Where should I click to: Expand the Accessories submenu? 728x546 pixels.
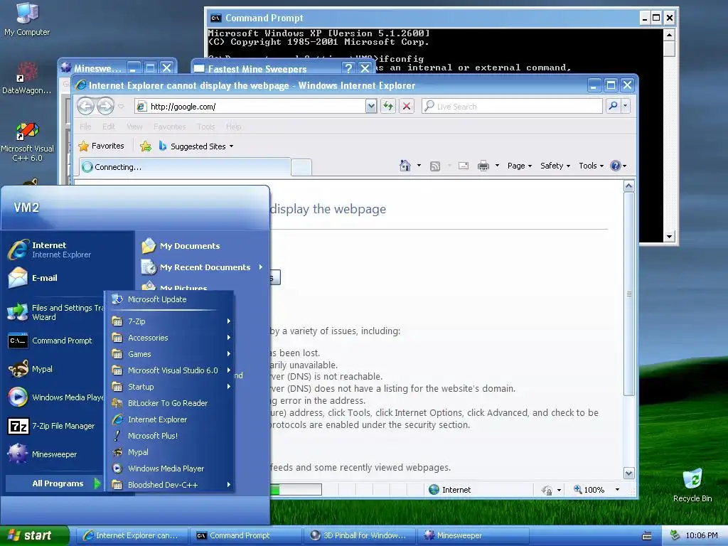coord(169,338)
